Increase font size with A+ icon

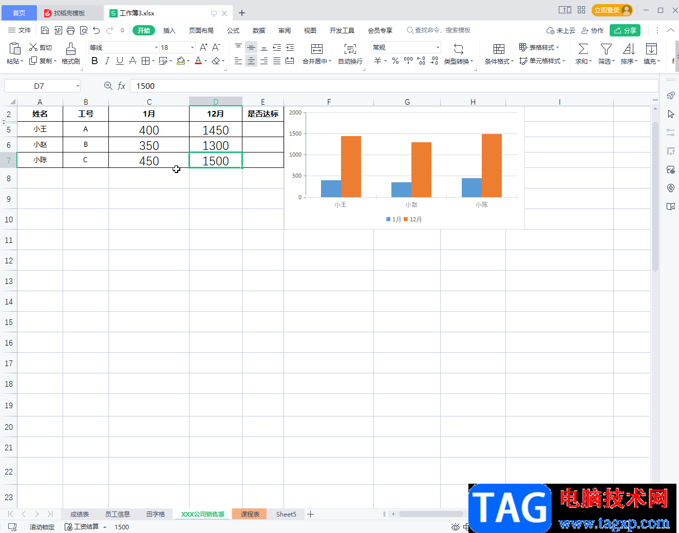(203, 47)
